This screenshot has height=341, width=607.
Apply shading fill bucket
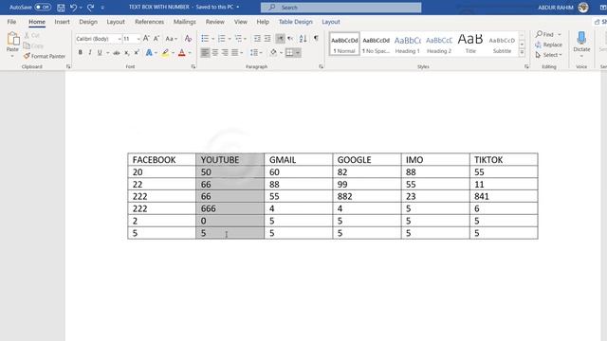(x=273, y=53)
